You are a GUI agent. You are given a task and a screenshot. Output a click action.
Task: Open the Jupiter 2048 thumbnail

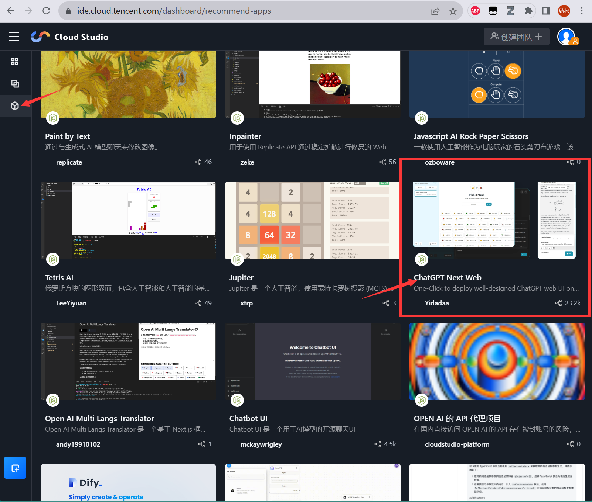tap(313, 221)
